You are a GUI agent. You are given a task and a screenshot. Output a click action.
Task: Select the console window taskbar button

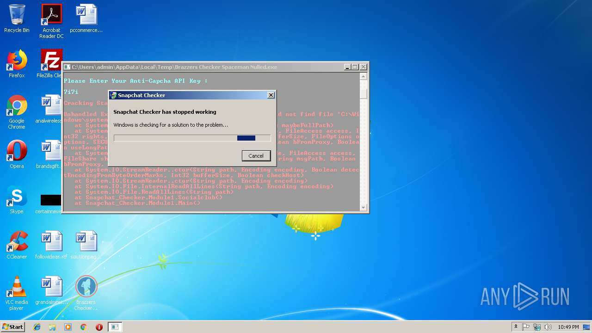coord(115,327)
